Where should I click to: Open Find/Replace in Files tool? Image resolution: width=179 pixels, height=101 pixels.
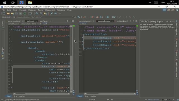pos(41,13)
